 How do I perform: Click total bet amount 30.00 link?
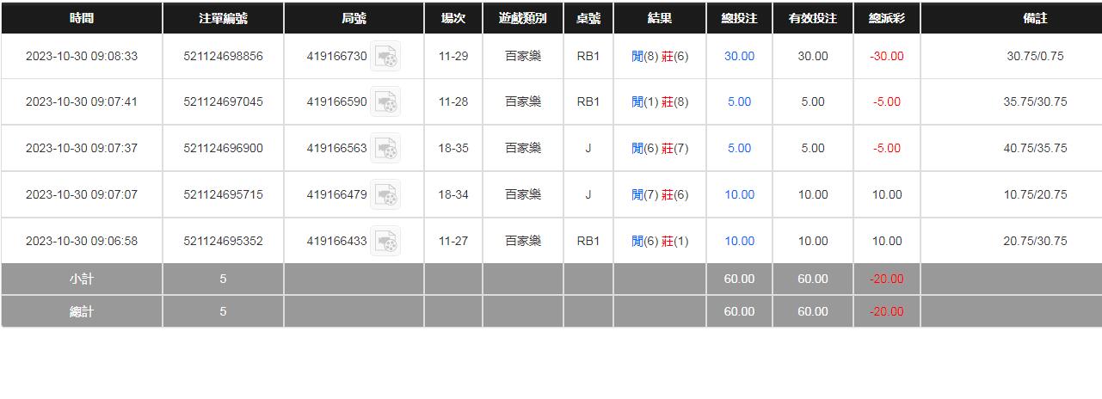coord(739,56)
